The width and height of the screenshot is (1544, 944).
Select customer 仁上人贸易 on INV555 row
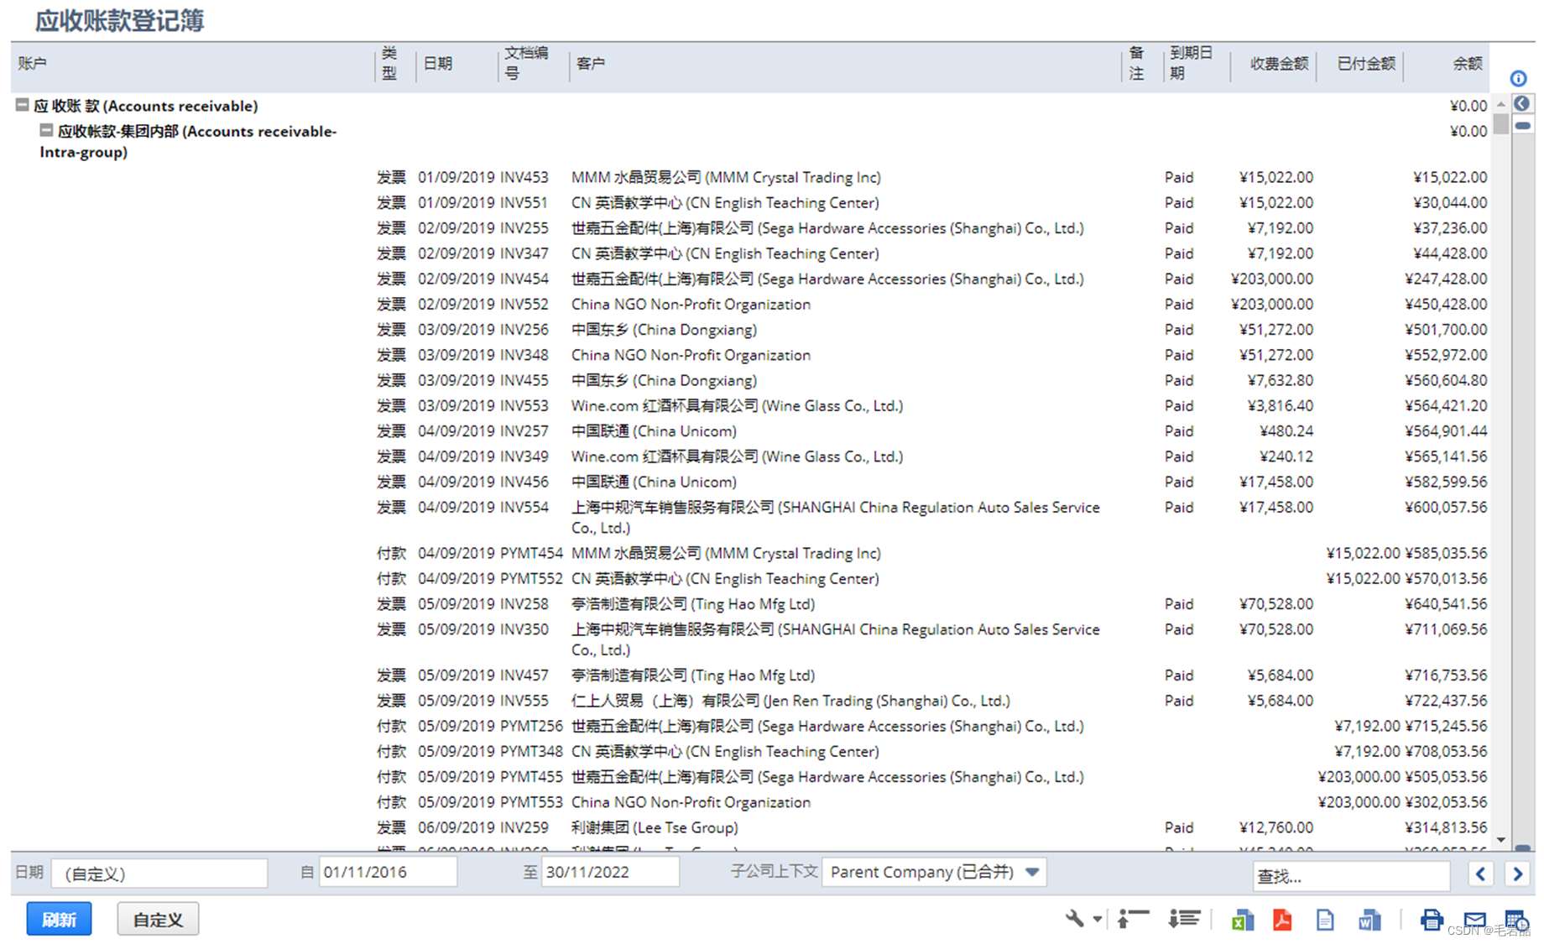[790, 701]
